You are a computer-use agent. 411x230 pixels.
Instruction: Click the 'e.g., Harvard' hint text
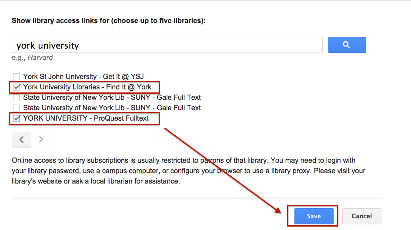(32, 58)
